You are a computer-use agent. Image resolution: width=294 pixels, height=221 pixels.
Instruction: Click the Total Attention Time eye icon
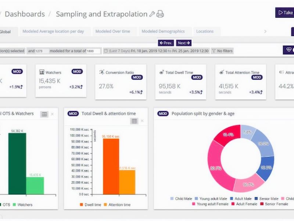(x=222, y=72)
